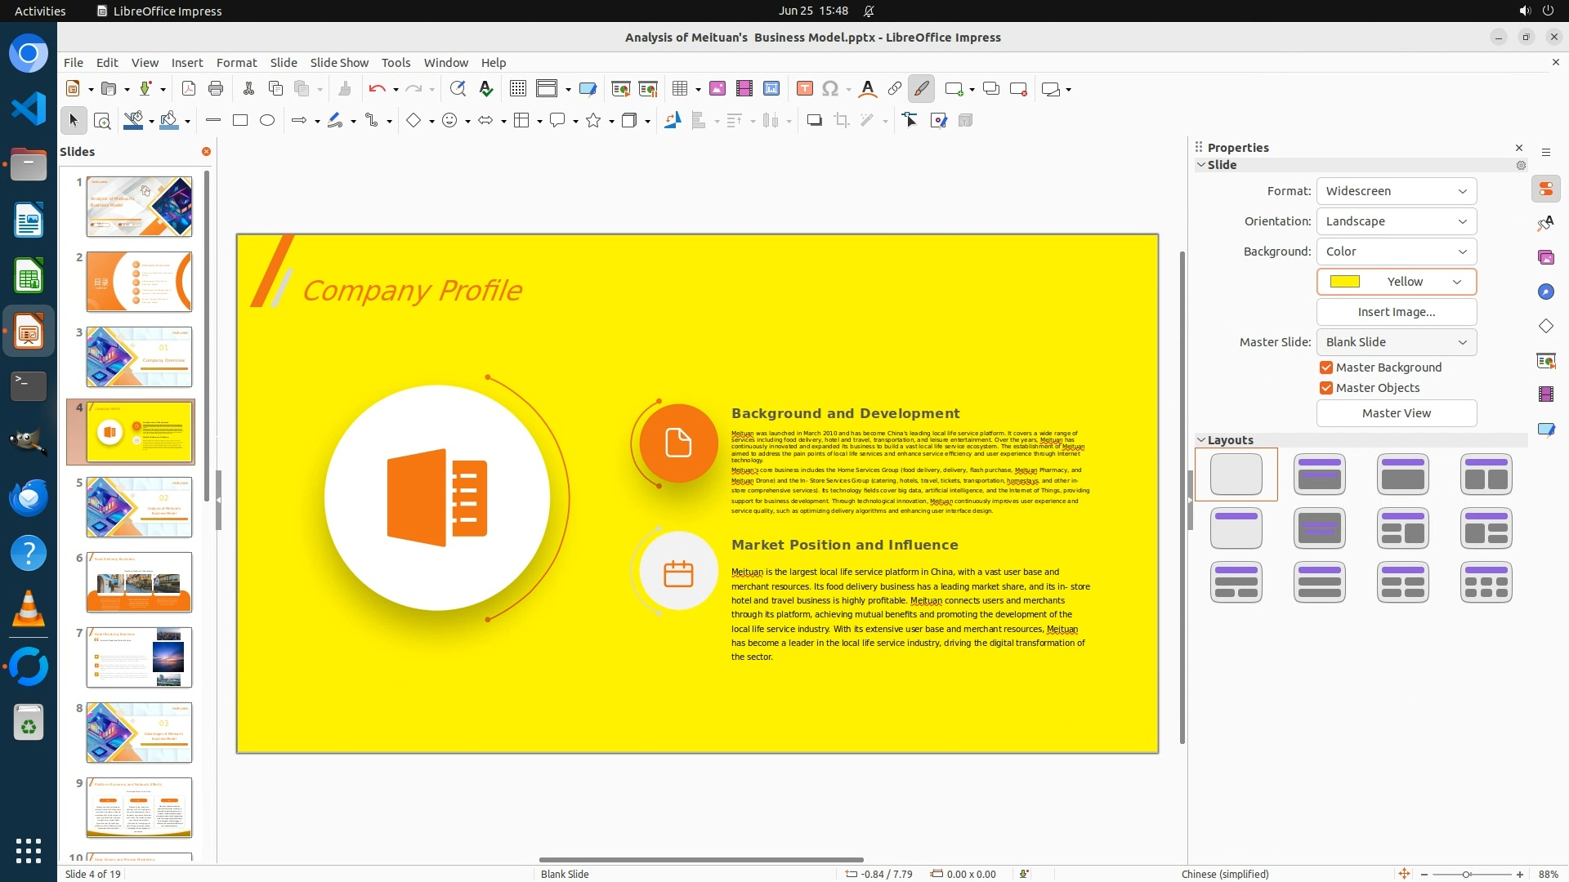This screenshot has width=1569, height=882.
Task: Uncheck the Master Objects checkbox
Action: pyautogui.click(x=1326, y=388)
